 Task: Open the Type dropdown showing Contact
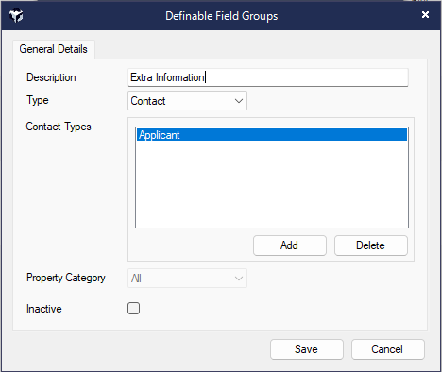pos(187,101)
